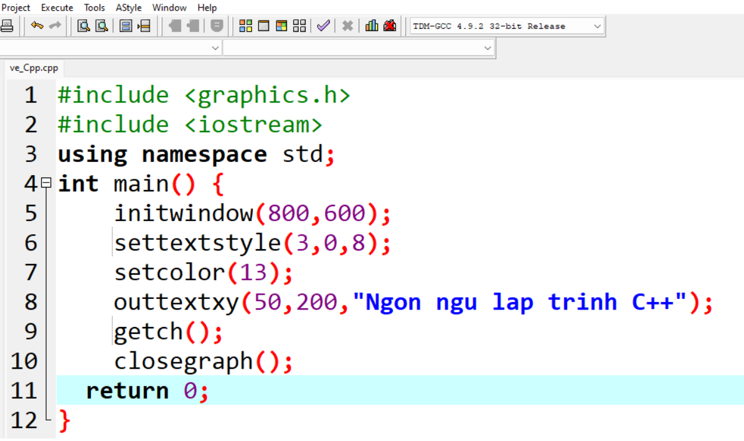Open Profile Analysis bar chart icon

pyautogui.click(x=372, y=26)
